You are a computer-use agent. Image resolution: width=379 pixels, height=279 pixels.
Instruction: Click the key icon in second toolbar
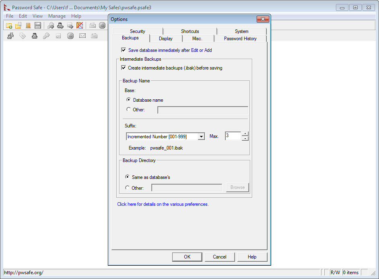(46, 36)
